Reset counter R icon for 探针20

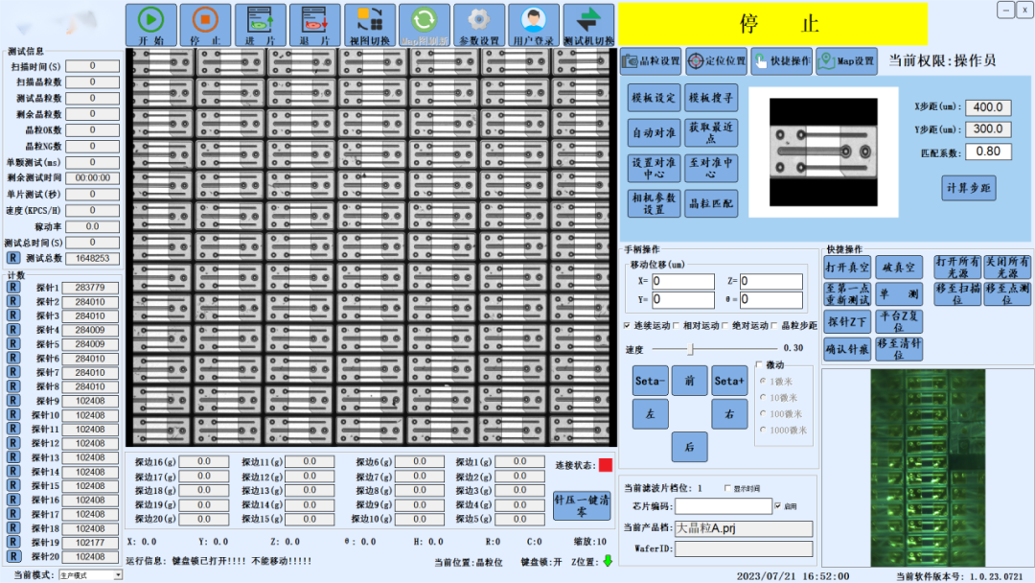(13, 556)
